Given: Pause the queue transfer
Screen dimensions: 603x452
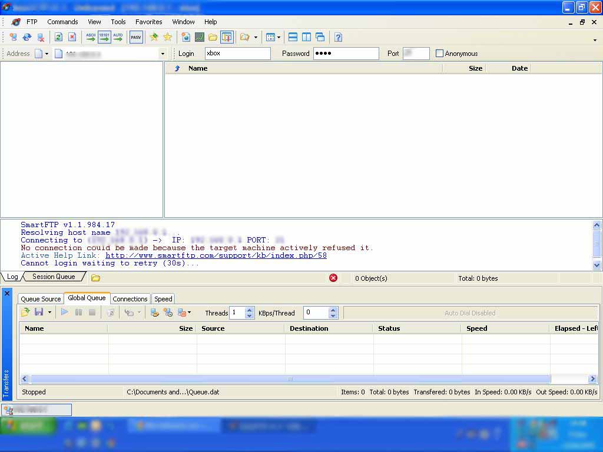Looking at the screenshot, I should pos(78,313).
